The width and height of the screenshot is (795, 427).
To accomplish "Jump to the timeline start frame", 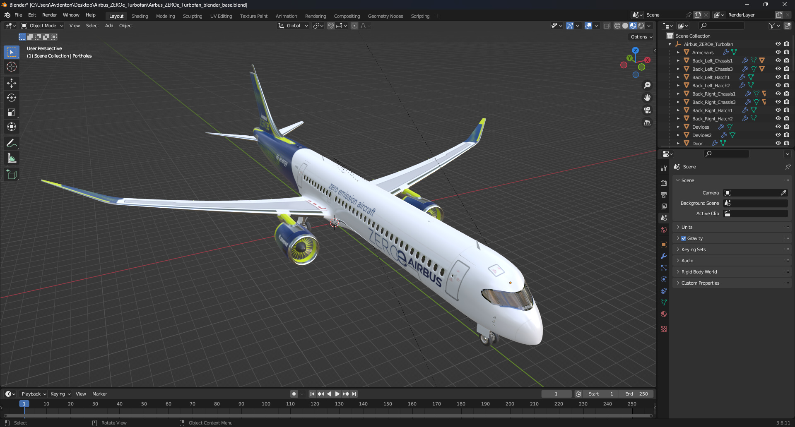I will [x=312, y=394].
